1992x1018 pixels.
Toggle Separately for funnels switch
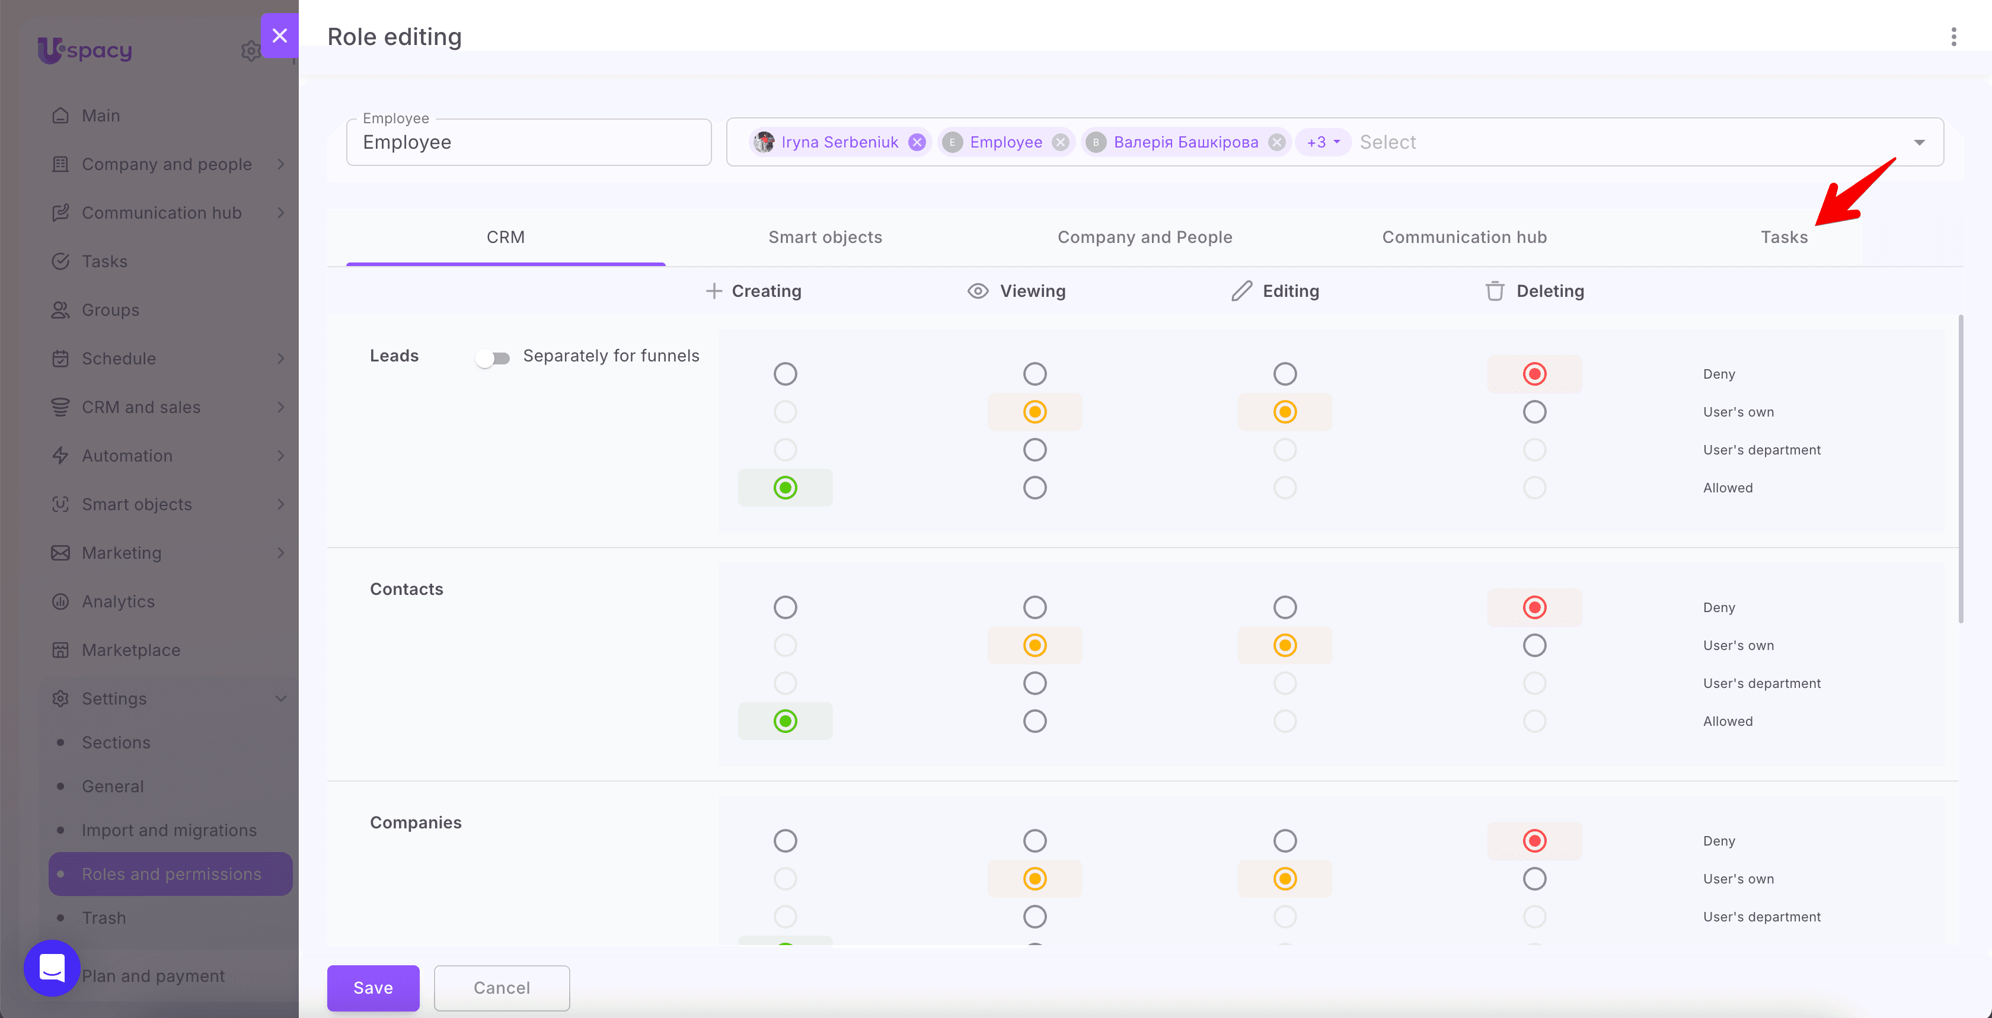pyautogui.click(x=493, y=358)
